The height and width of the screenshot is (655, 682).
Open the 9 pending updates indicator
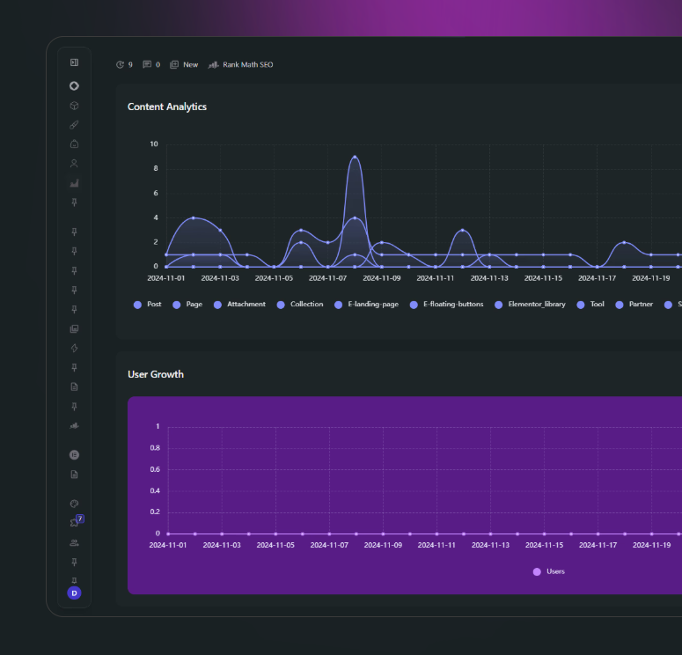click(124, 64)
